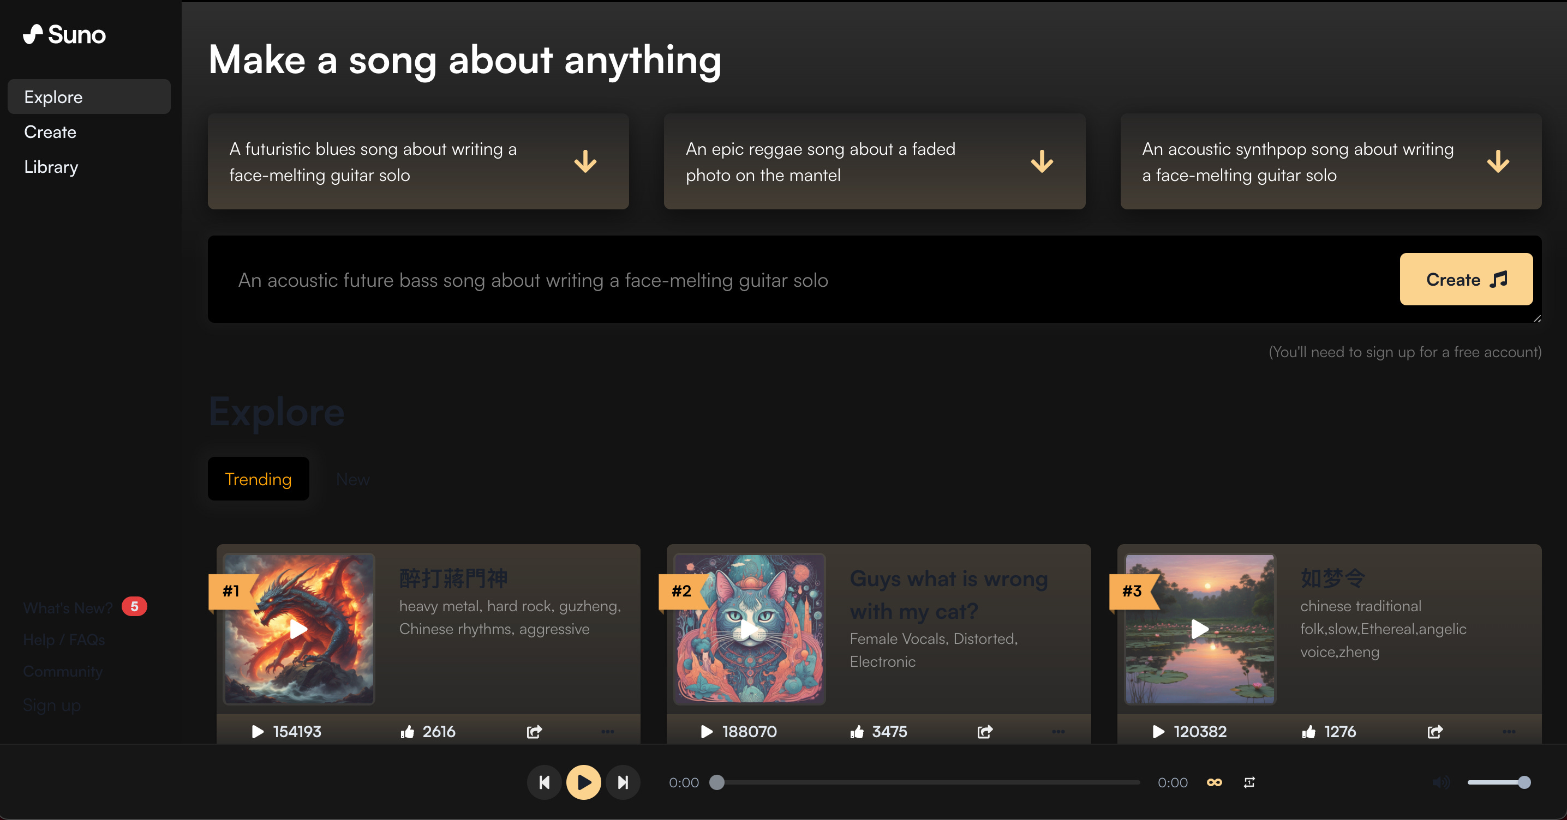Mute the volume speaker icon
Image resolution: width=1567 pixels, height=820 pixels.
coord(1440,782)
